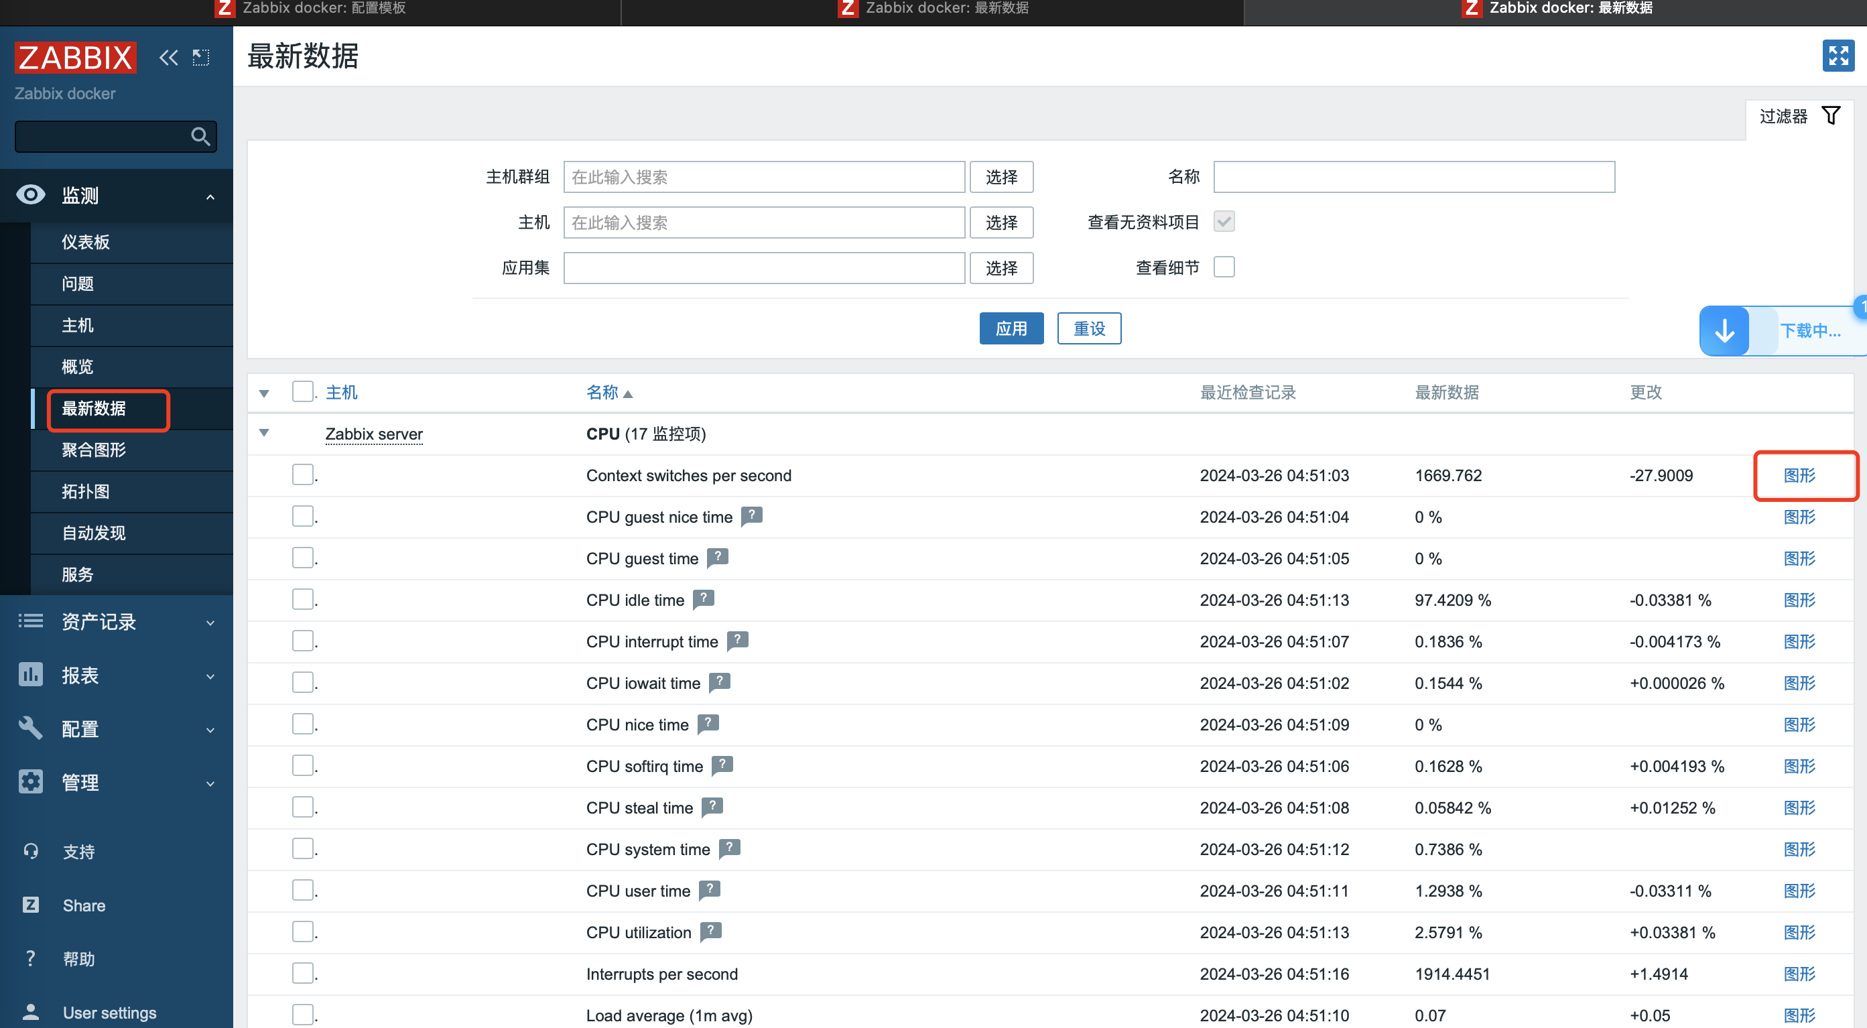Check CPU idle time row checkbox
This screenshot has width=1867, height=1028.
[303, 600]
